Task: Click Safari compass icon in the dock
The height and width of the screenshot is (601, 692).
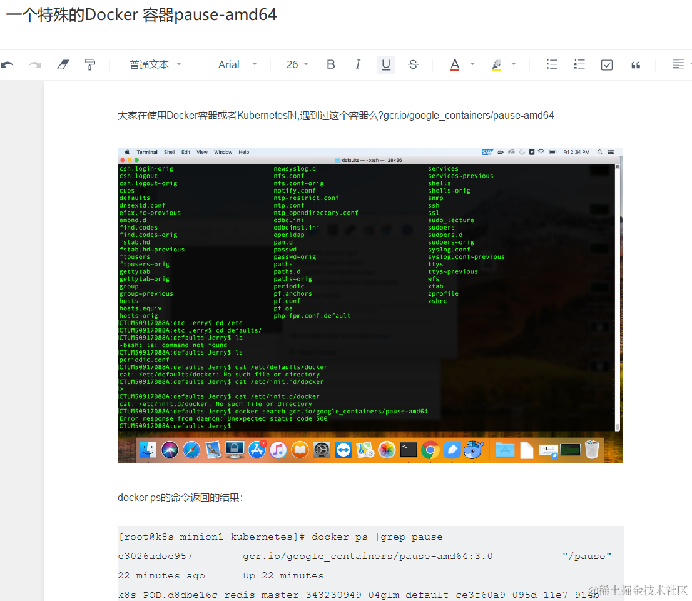Action: (x=191, y=450)
